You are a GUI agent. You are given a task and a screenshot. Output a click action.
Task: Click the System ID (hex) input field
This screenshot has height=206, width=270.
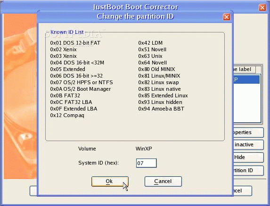(146, 163)
